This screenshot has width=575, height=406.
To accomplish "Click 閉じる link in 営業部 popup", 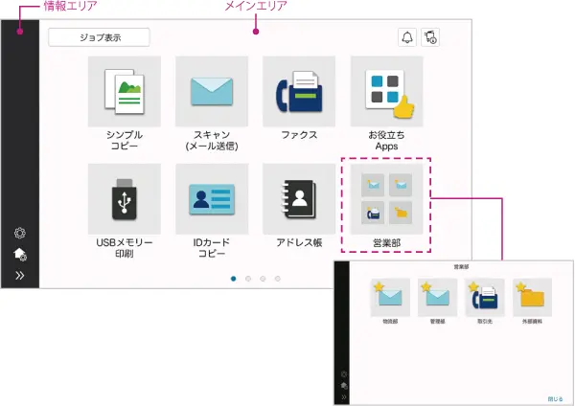I will point(555,399).
